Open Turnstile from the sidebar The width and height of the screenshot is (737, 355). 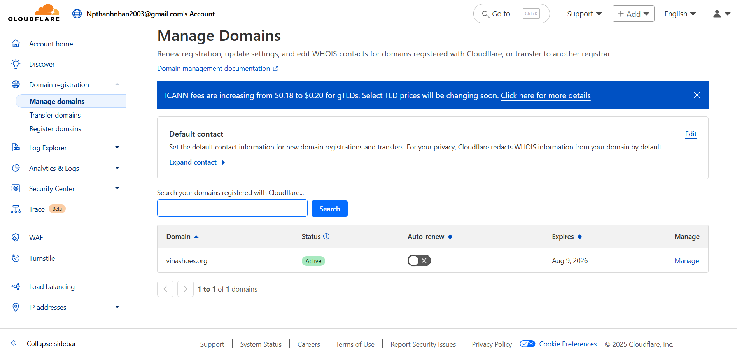coord(42,258)
